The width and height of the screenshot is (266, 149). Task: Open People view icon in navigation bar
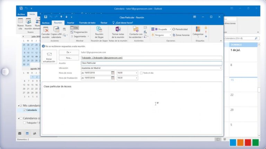[x=35, y=133]
